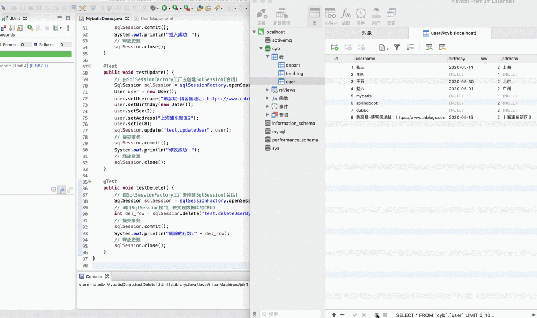Click Rerun Test icon in JUnit panel
This screenshot has width=537, height=318.
(x=31, y=28)
